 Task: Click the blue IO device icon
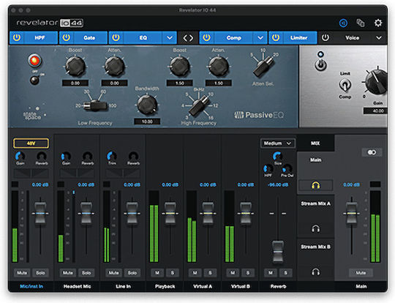[x=343, y=23]
